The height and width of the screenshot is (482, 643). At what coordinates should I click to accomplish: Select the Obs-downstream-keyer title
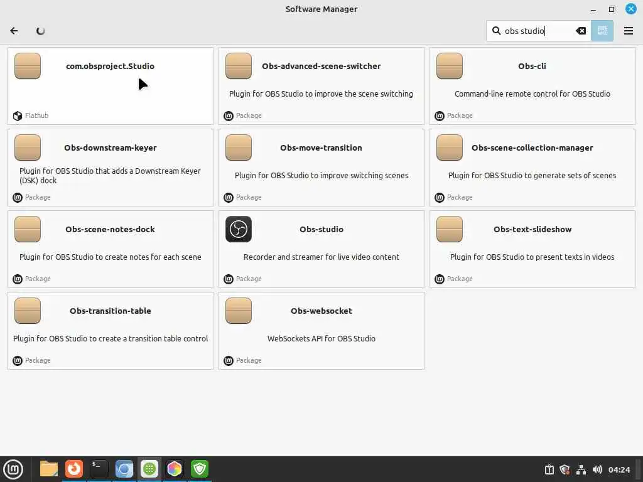(111, 147)
